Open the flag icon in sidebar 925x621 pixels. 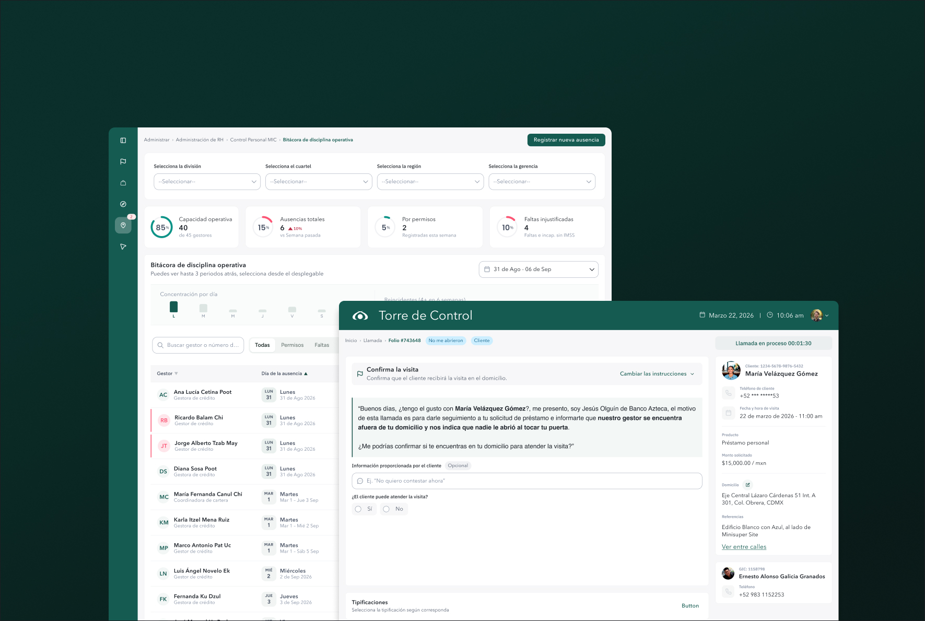pos(123,162)
